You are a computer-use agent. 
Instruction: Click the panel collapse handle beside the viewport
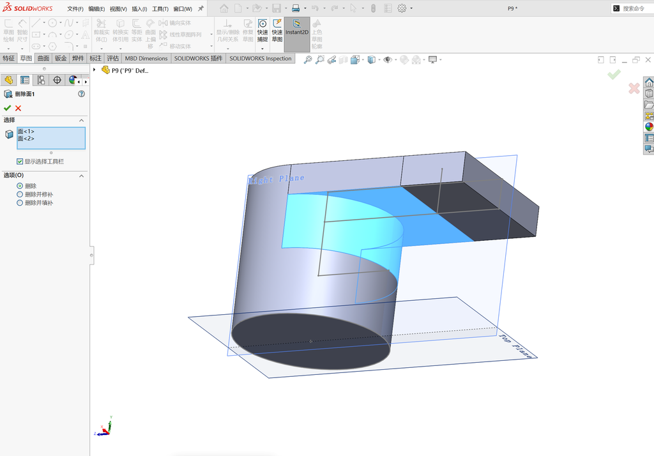point(91,255)
